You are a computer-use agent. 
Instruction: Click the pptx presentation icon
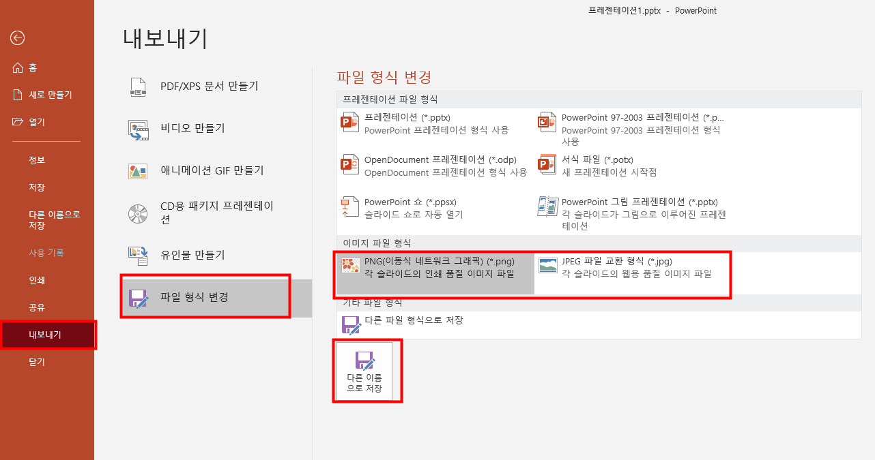349,123
